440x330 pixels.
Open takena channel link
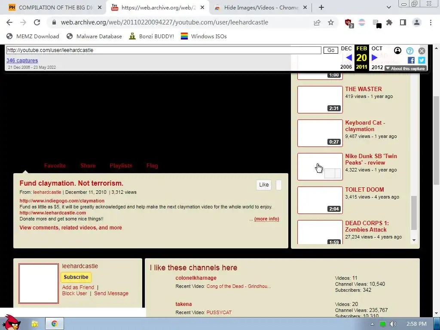tap(183, 304)
